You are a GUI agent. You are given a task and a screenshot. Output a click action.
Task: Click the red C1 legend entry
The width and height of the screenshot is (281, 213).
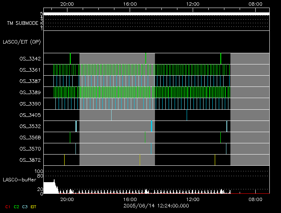click(x=8, y=207)
